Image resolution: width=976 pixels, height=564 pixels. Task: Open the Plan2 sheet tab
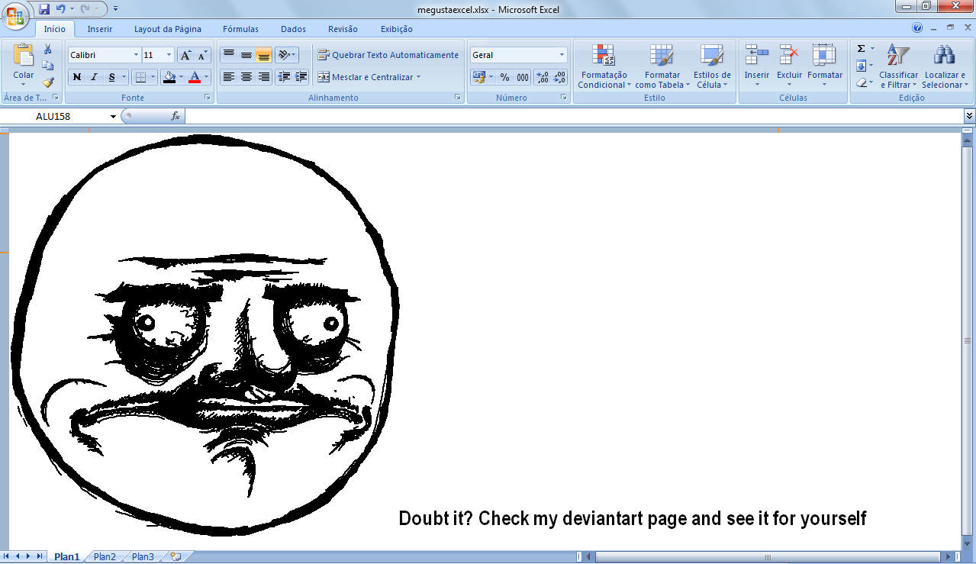105,557
